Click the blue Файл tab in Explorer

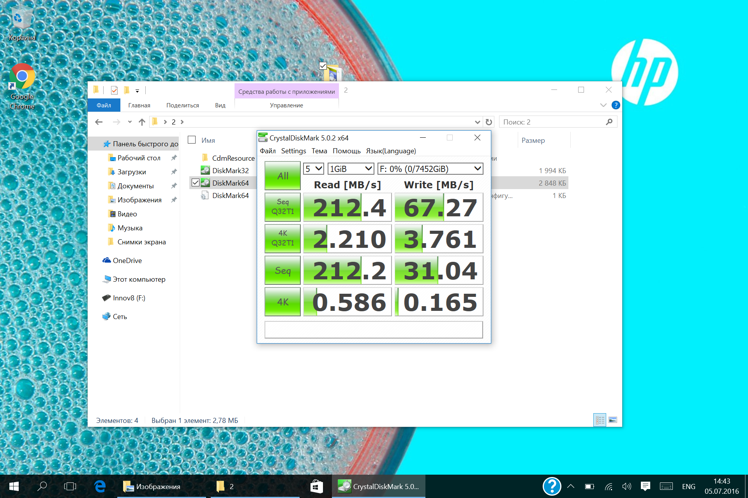[x=104, y=105]
